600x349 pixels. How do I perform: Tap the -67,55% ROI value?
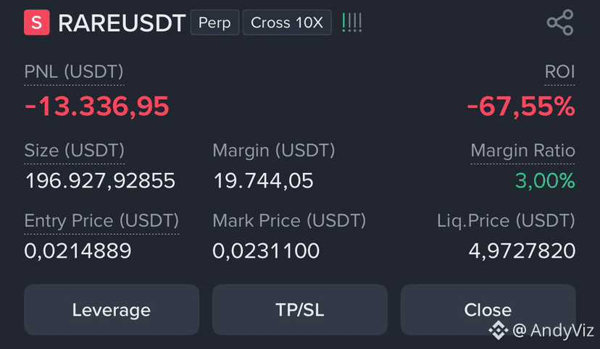[521, 106]
